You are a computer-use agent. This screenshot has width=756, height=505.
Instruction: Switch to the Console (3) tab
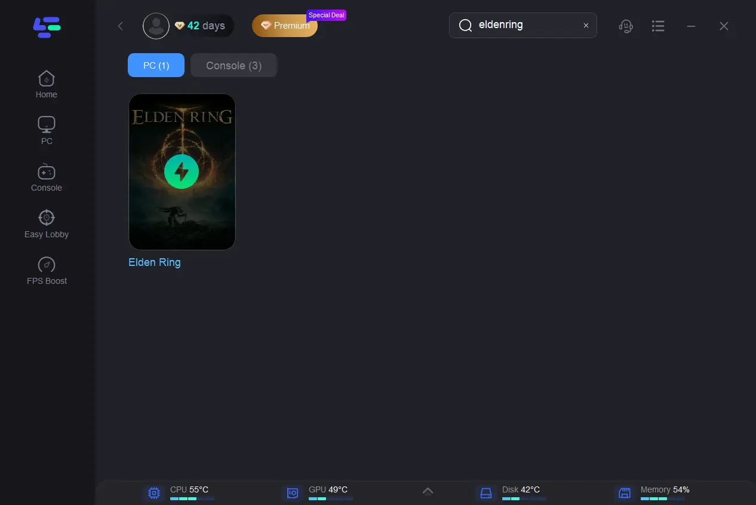click(233, 65)
